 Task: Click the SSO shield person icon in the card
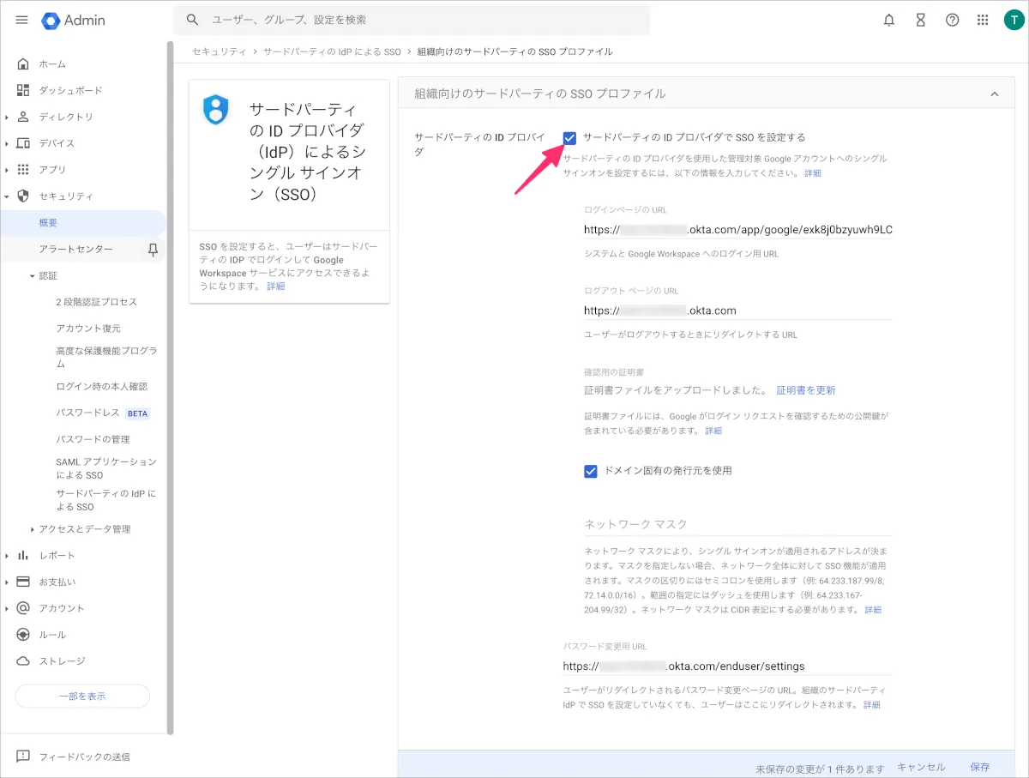pos(215,109)
